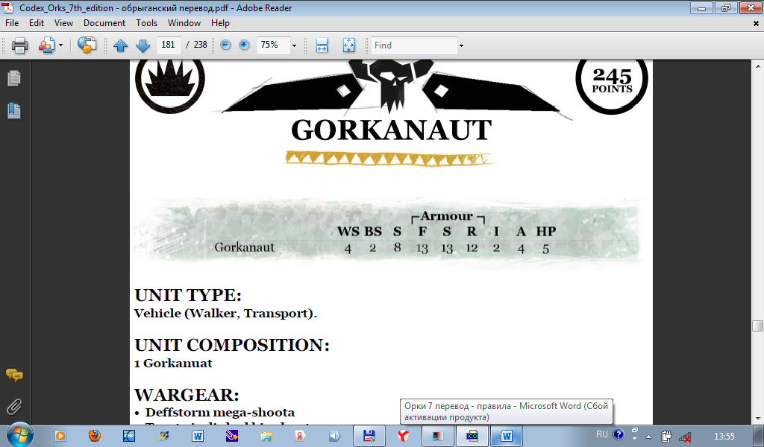
Task: Click the 'Gorkanaut' row label in stats table
Action: point(245,247)
